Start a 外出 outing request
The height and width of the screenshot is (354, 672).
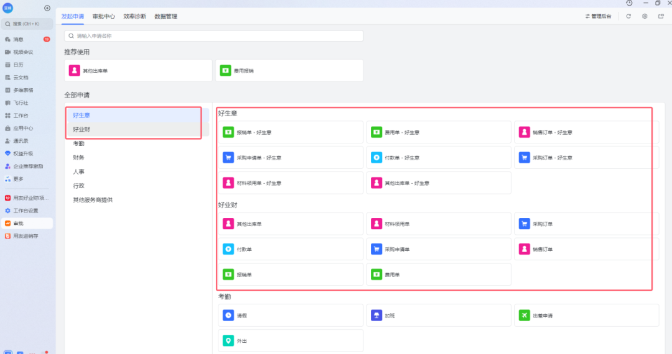point(291,341)
